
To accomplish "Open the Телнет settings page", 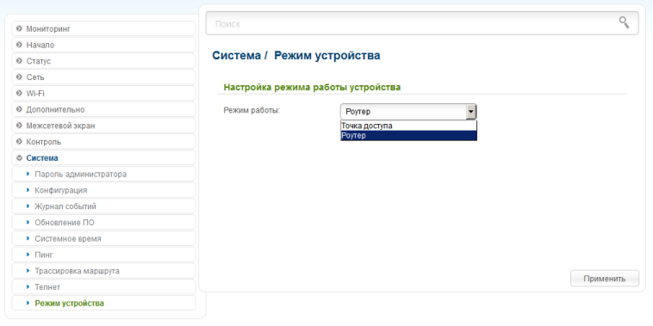I will pos(103,287).
